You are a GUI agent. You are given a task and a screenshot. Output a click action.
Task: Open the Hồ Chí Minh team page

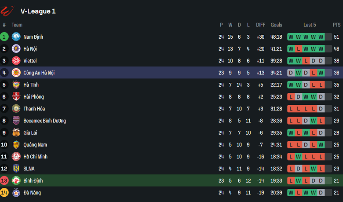point(36,157)
